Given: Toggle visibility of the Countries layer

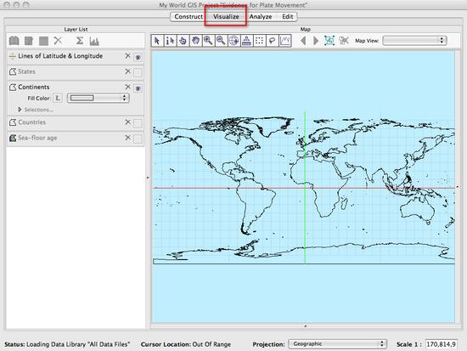Looking at the screenshot, I should [x=138, y=123].
